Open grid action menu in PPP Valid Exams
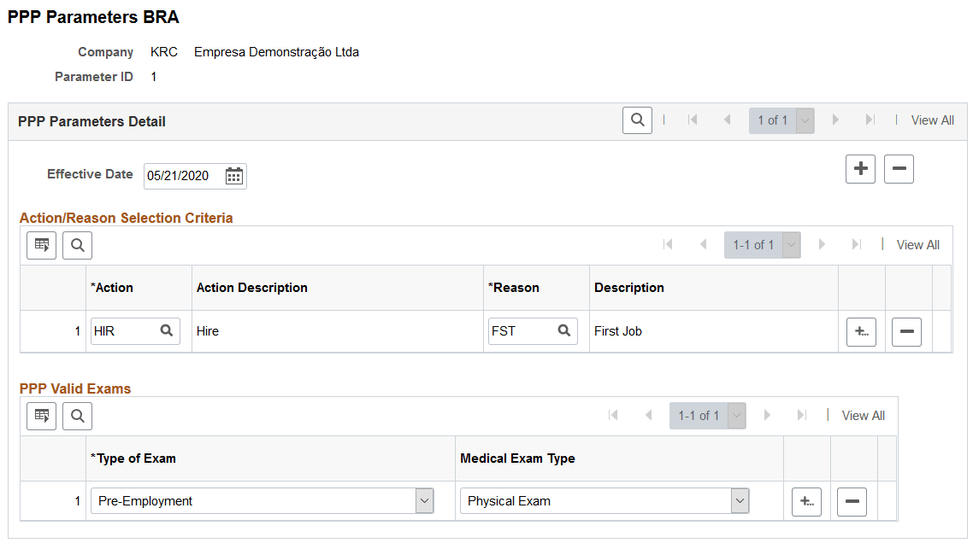 pyautogui.click(x=41, y=416)
